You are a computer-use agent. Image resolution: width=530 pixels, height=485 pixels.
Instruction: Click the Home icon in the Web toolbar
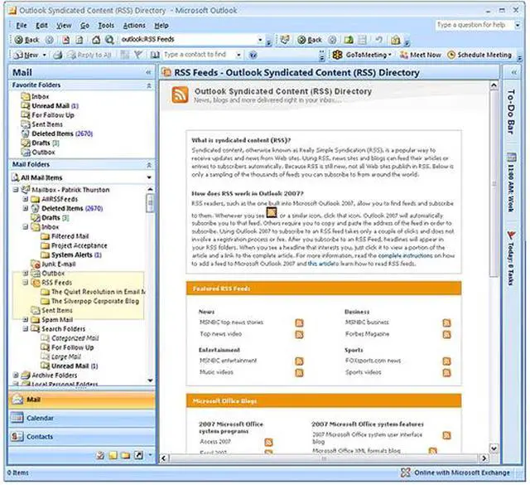point(96,40)
